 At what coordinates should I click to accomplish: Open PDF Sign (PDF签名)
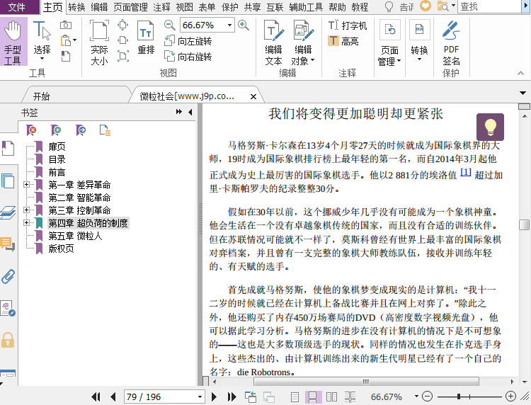tap(451, 42)
